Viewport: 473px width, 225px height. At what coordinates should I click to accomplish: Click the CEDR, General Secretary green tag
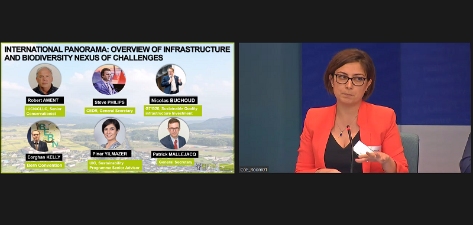point(110,111)
